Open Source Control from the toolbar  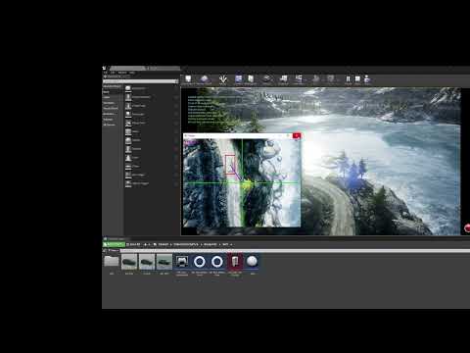(205, 79)
